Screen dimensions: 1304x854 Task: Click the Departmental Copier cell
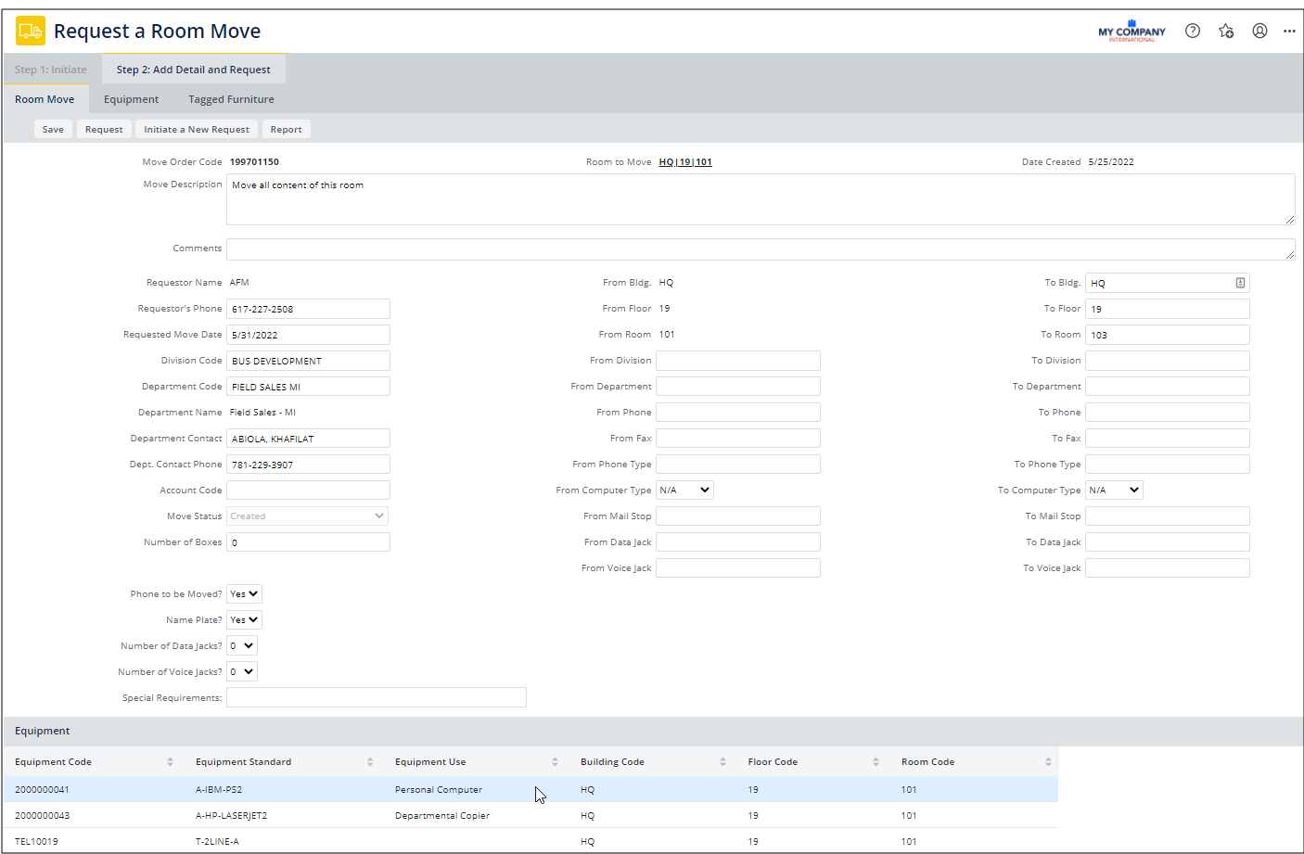442,816
